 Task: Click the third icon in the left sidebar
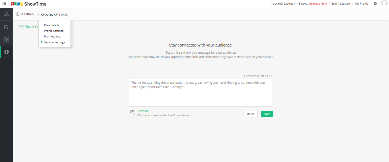pyautogui.click(x=6, y=39)
